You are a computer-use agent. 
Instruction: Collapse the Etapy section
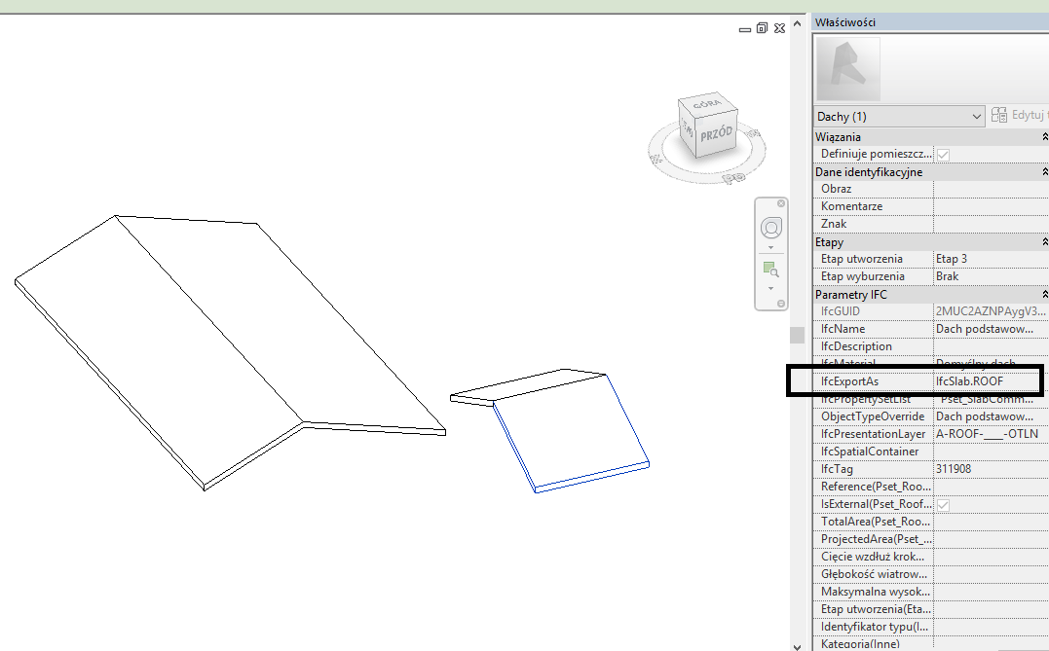(1044, 242)
